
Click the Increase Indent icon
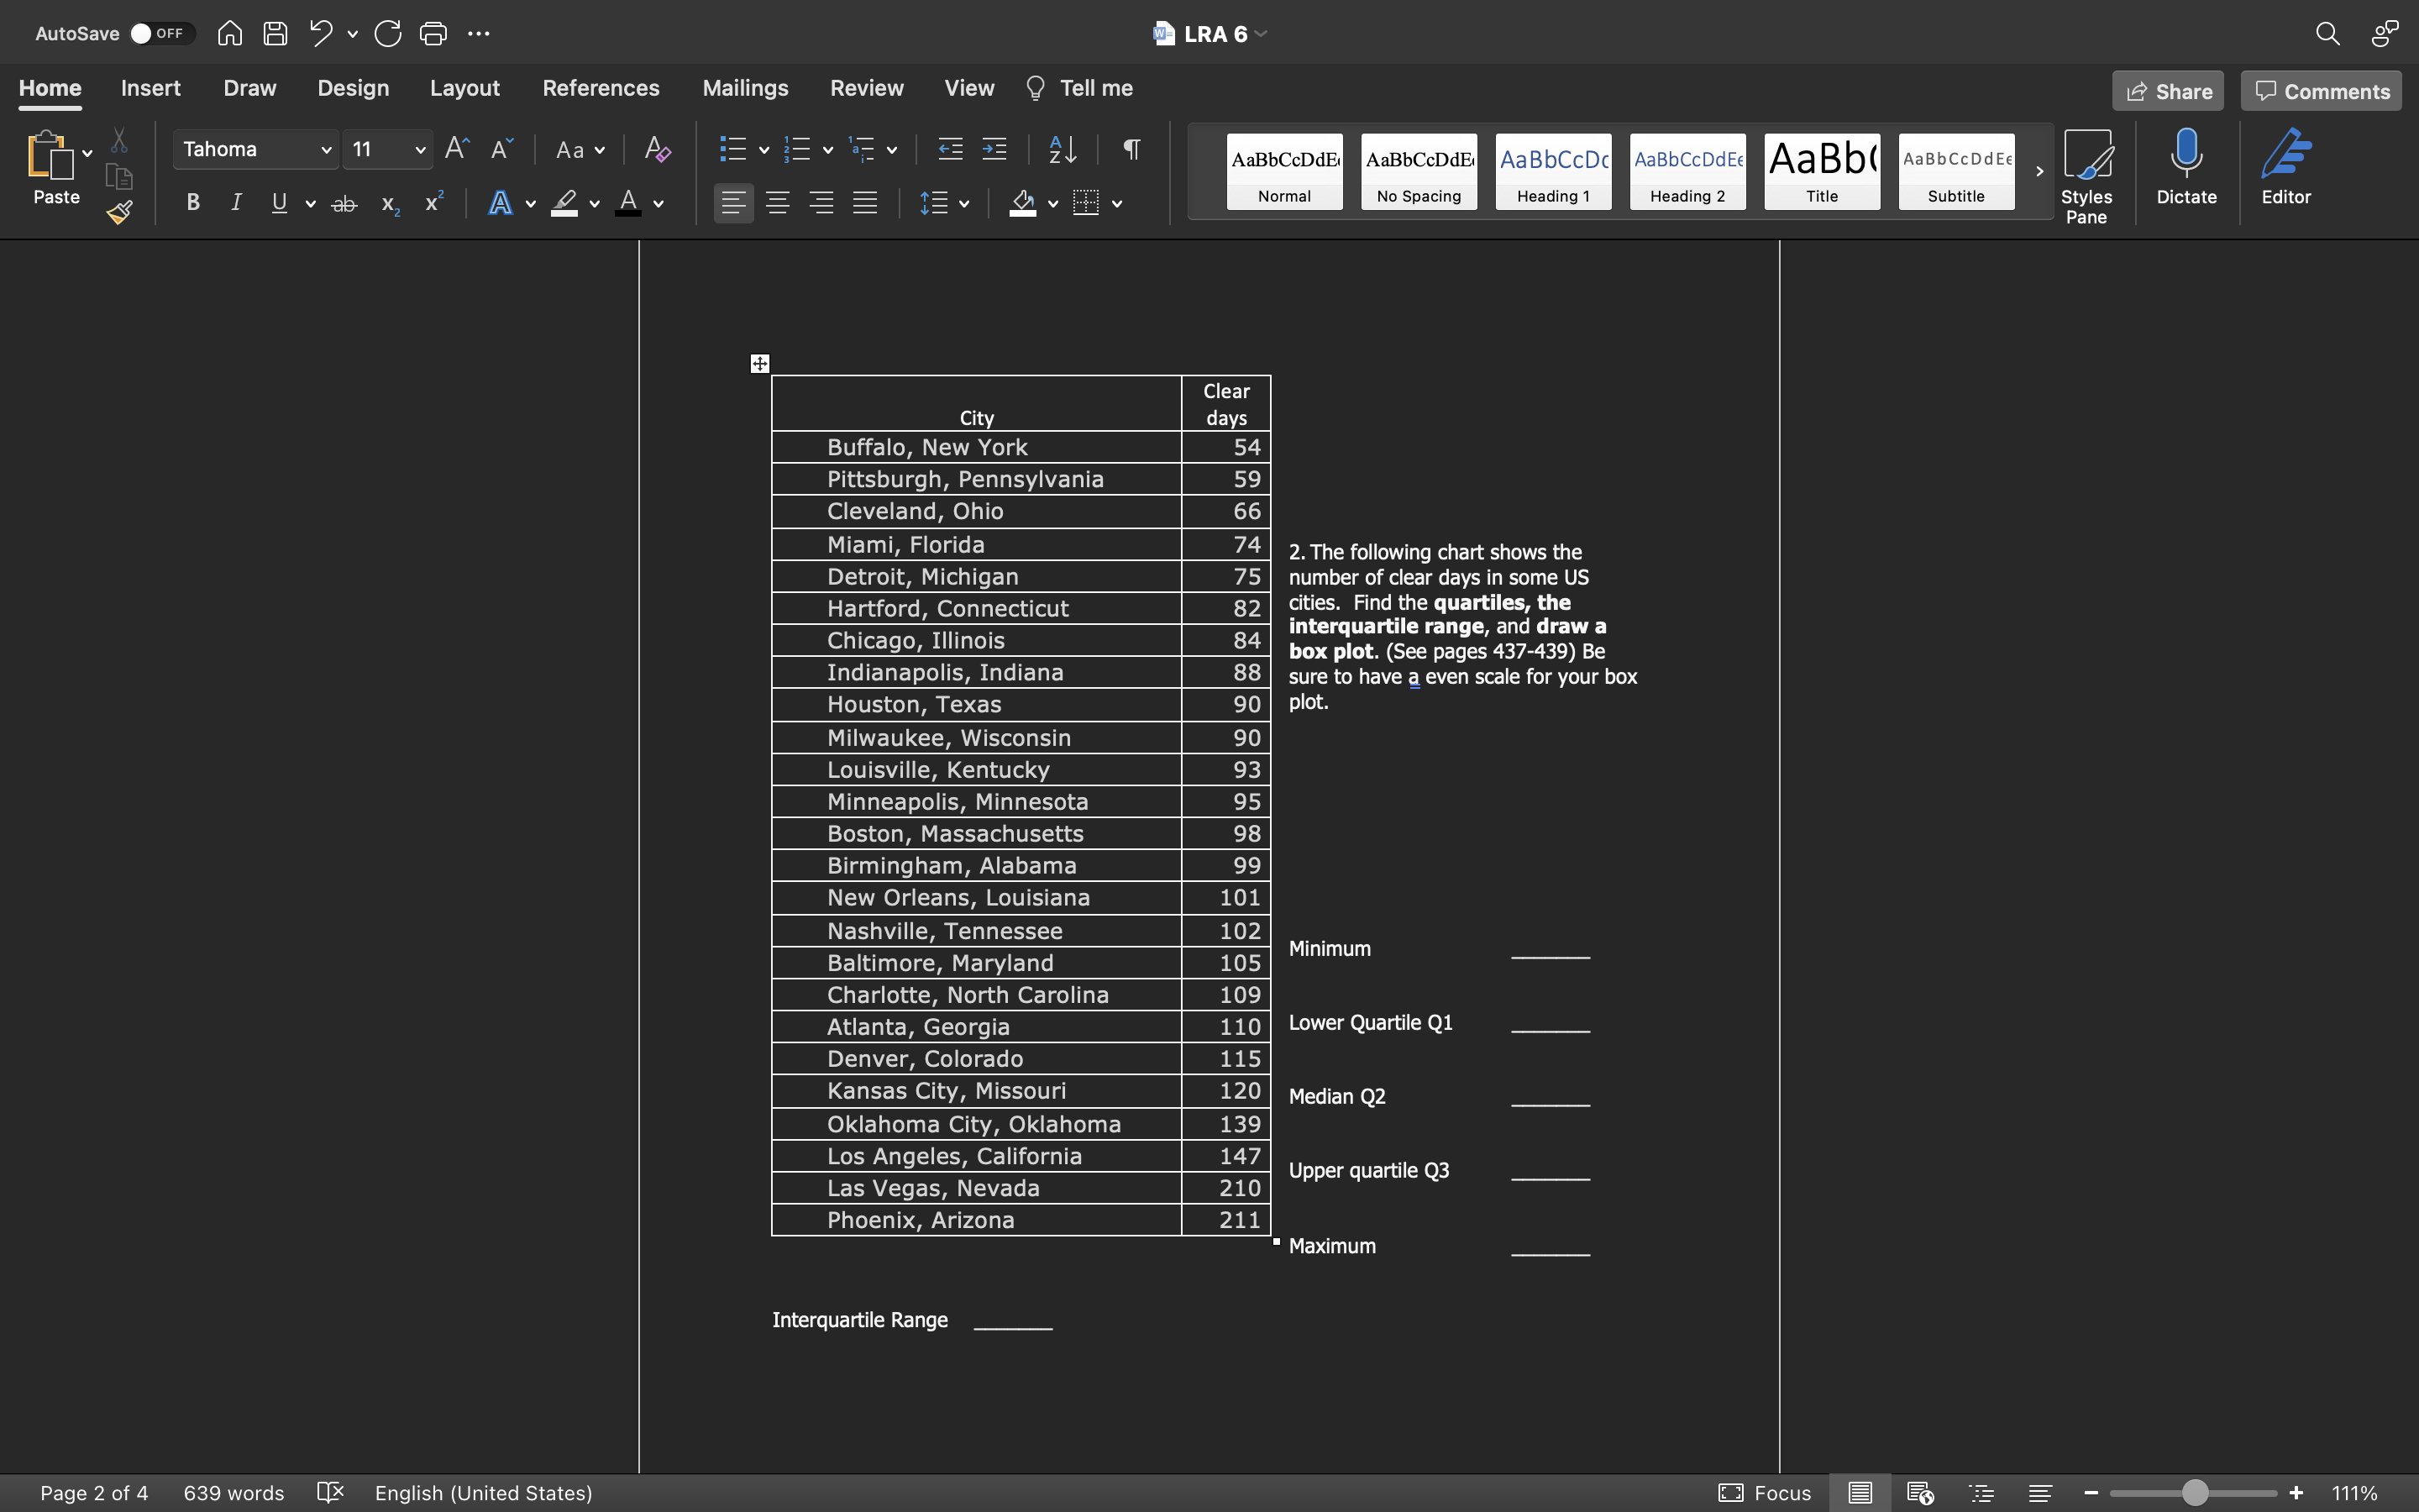click(x=994, y=149)
